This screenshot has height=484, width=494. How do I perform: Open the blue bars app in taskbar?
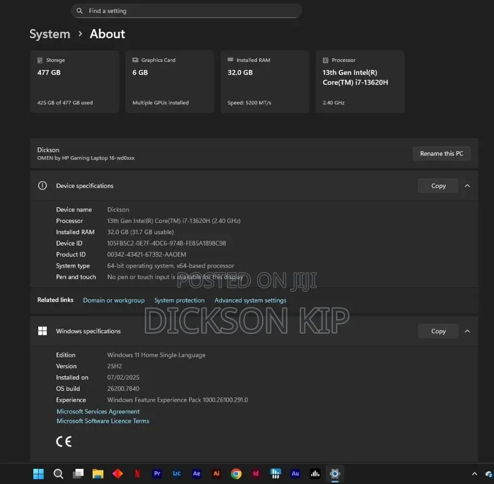coord(276,474)
